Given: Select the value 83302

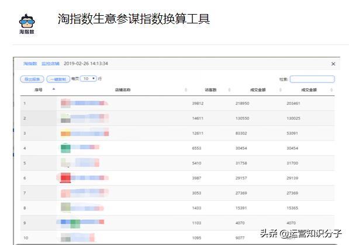Looking at the screenshot, I should 241,133.
